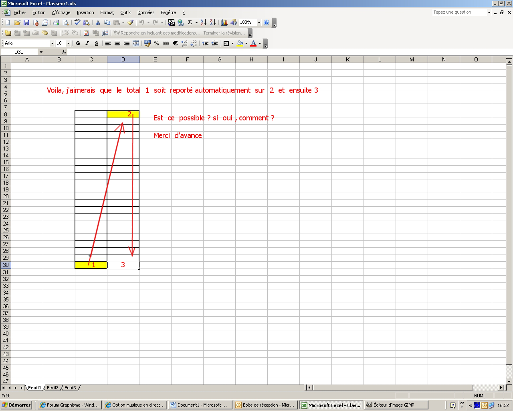The image size is (513, 411).
Task: Open the font name dropdown showing Arial
Action: tap(52, 43)
